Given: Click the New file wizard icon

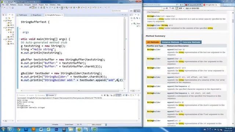Looking at the screenshot, I should pos(3,7).
